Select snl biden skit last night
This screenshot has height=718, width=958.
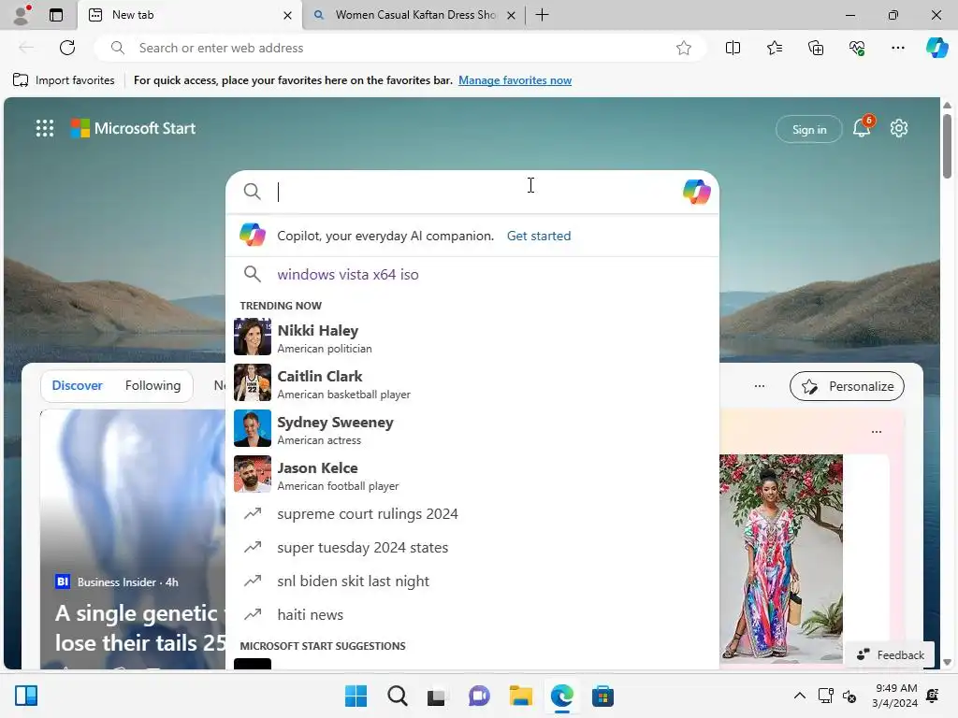[x=472, y=582]
